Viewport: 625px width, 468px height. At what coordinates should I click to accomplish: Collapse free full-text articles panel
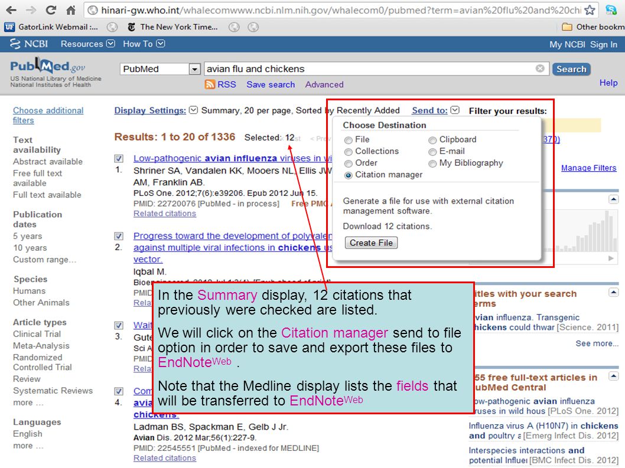(613, 376)
